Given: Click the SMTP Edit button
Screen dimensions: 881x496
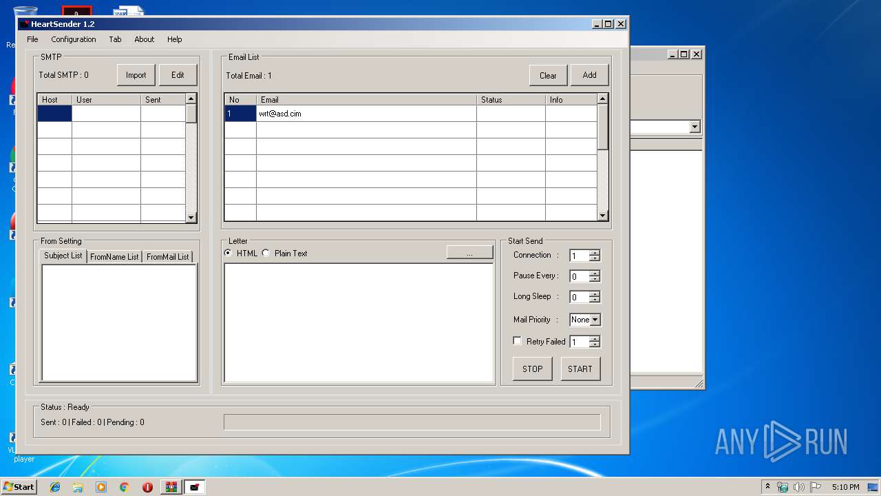Looking at the screenshot, I should coord(178,75).
